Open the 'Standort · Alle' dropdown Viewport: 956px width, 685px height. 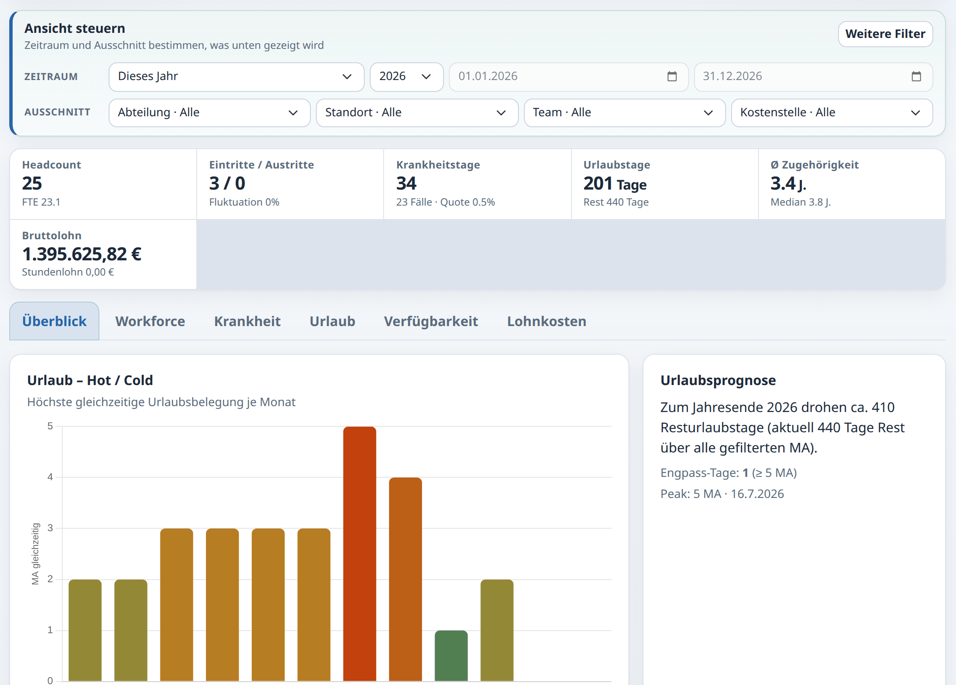(417, 112)
